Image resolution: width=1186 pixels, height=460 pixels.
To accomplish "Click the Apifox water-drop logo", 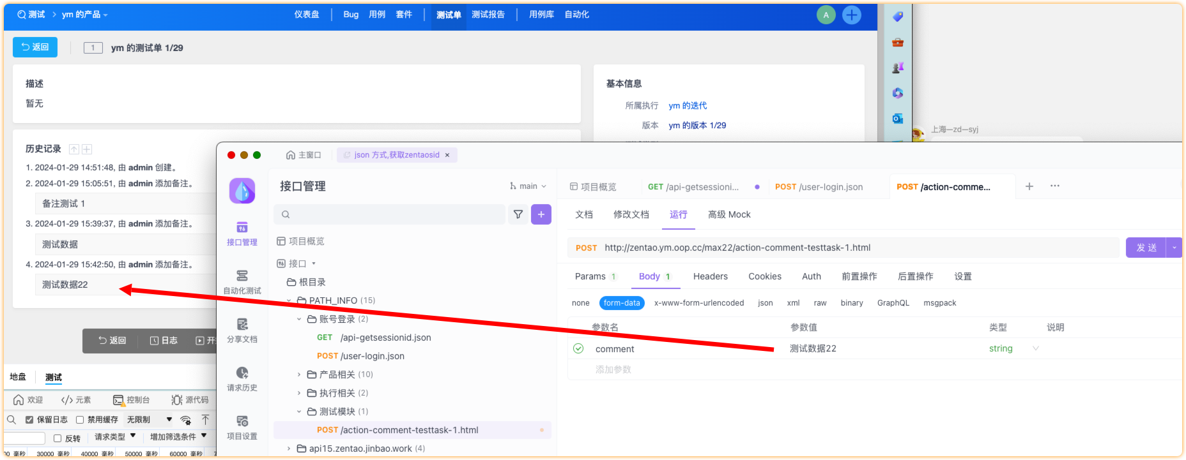I will tap(242, 191).
